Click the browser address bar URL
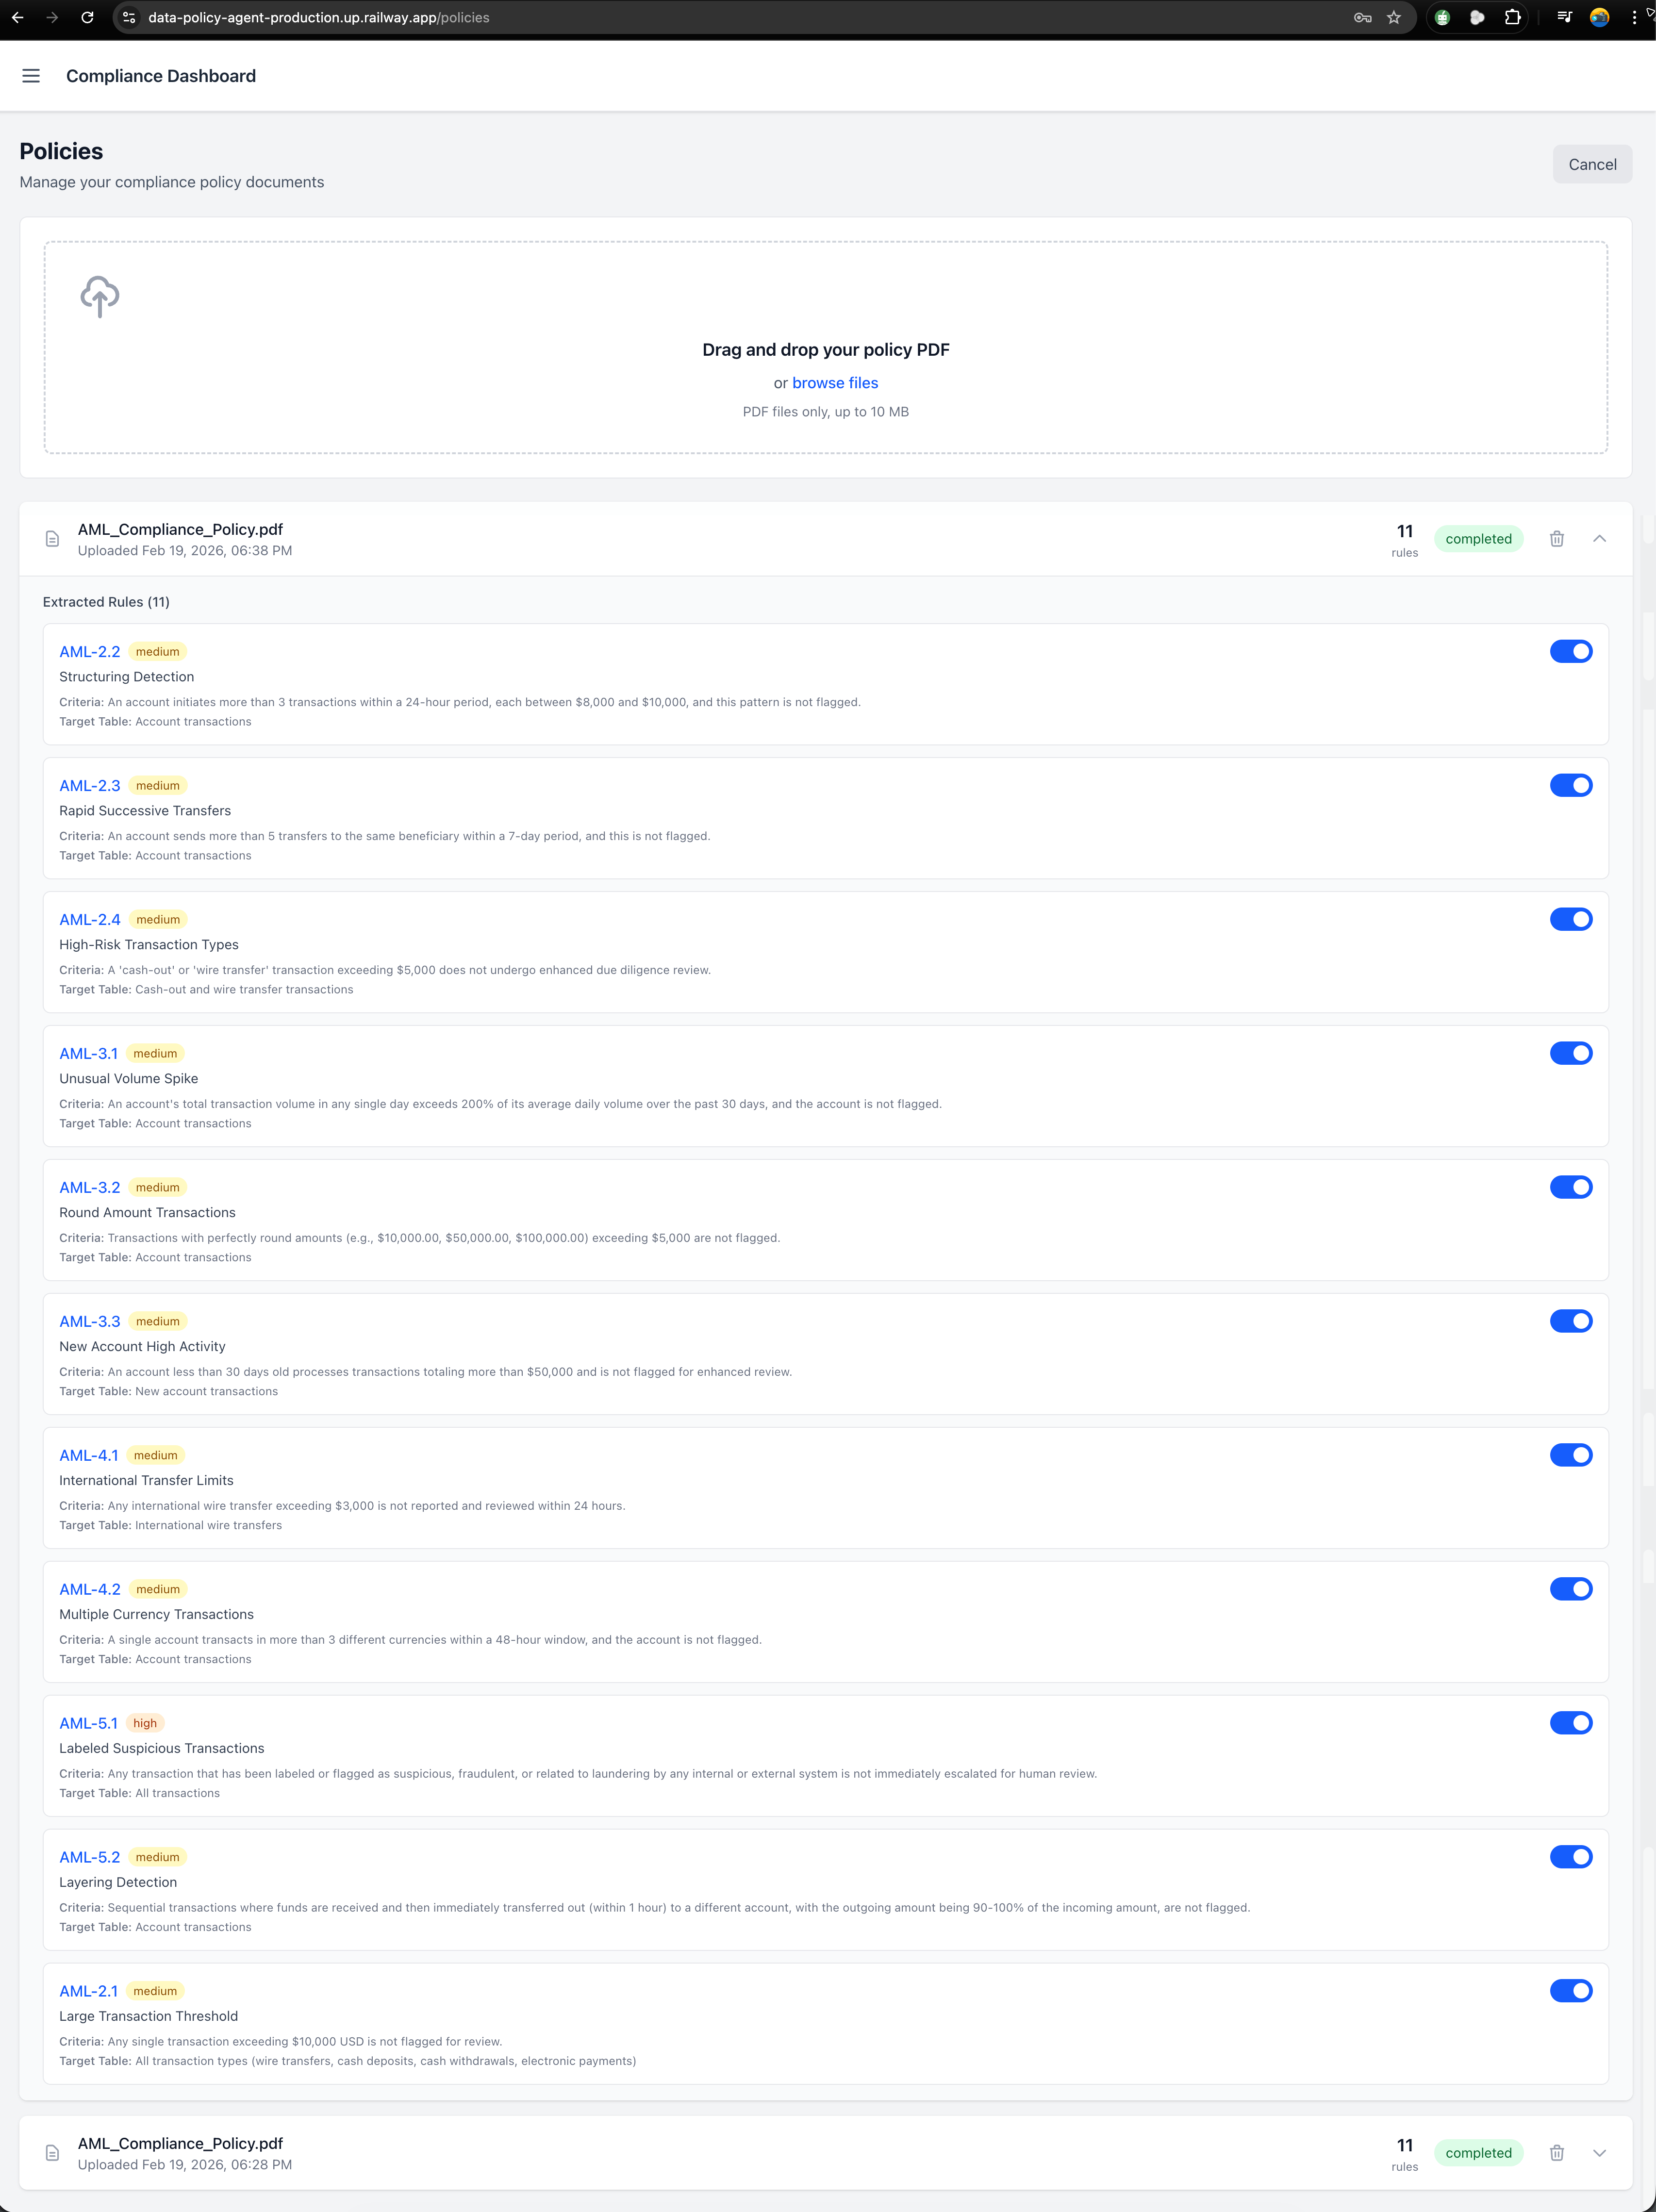 pyautogui.click(x=319, y=17)
